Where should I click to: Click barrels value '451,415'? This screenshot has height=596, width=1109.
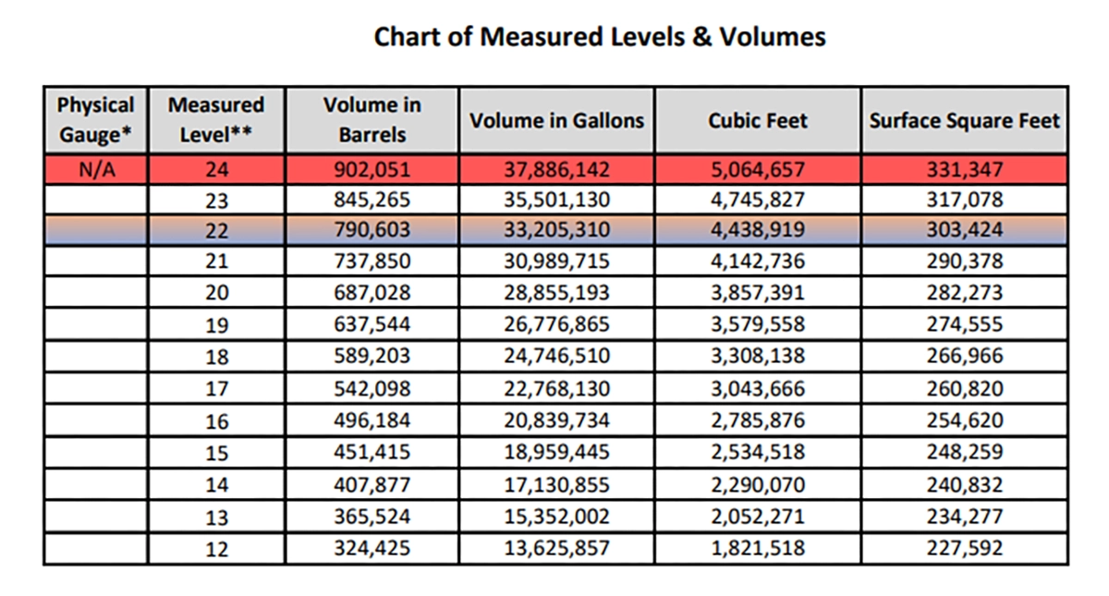[x=372, y=453]
